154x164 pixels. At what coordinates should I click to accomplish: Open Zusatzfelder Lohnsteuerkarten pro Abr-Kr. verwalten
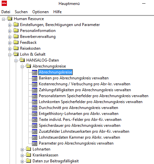click(84, 131)
